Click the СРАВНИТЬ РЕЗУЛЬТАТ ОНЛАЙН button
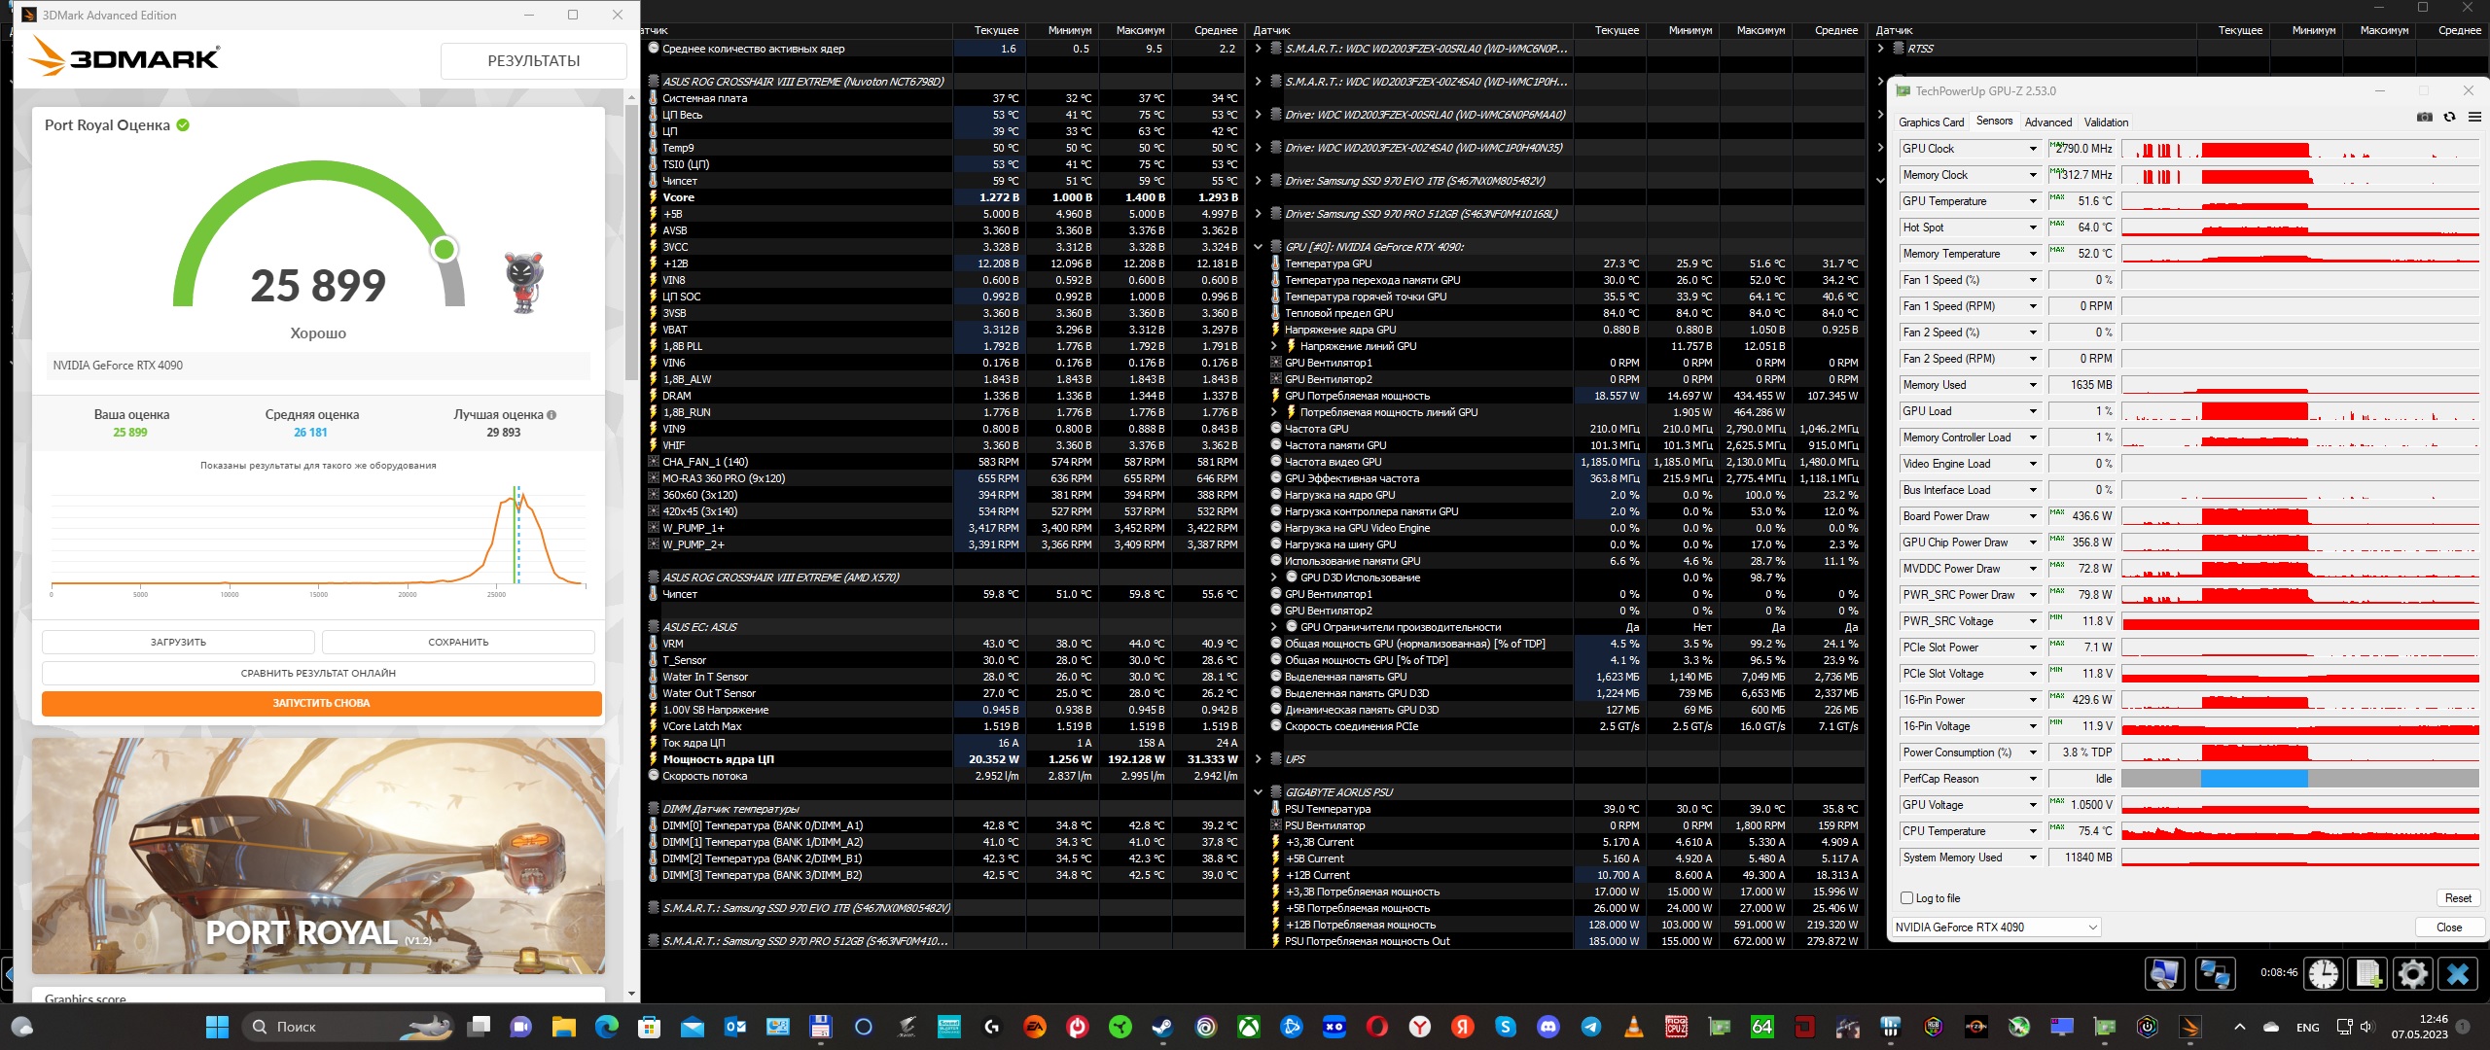 coord(318,673)
